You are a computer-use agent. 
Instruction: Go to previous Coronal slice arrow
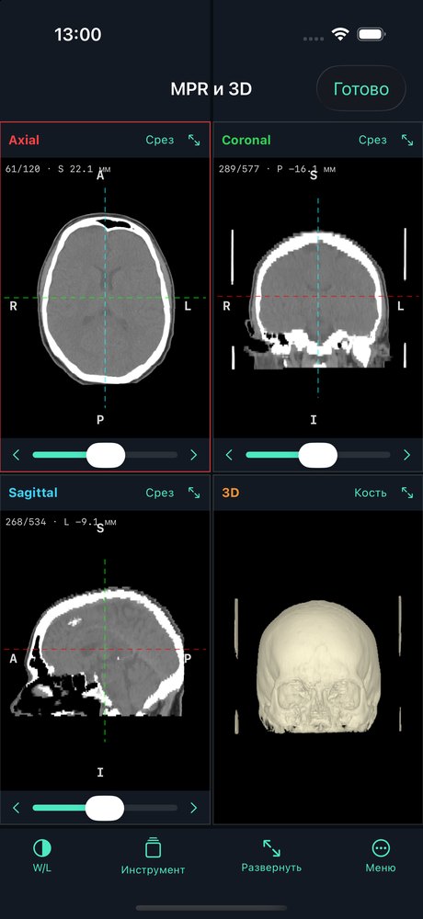click(x=229, y=455)
